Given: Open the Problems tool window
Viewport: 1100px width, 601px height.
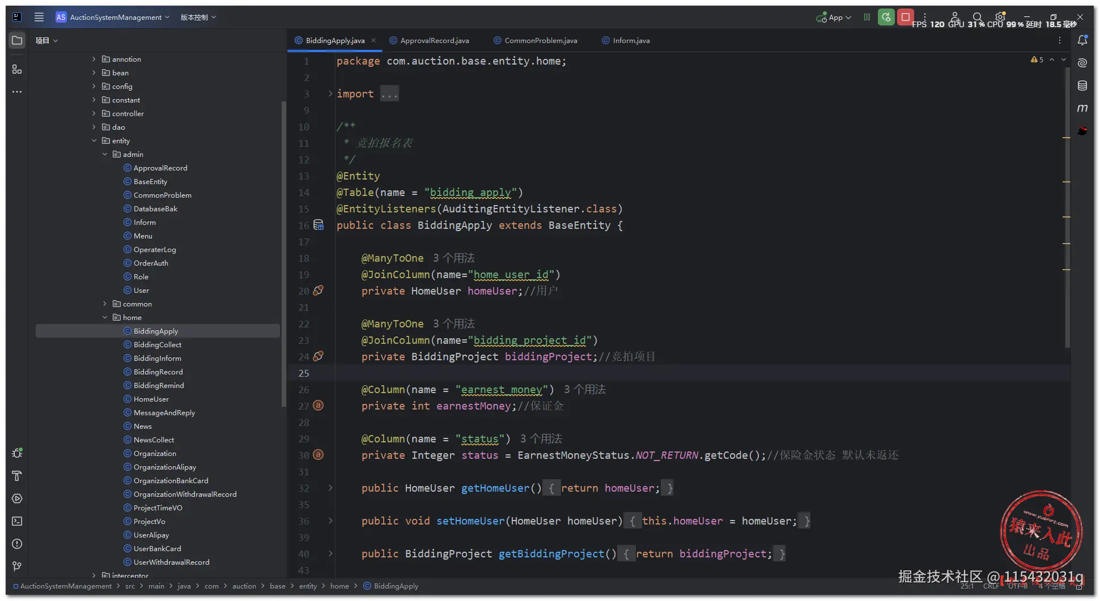Looking at the screenshot, I should [x=17, y=544].
